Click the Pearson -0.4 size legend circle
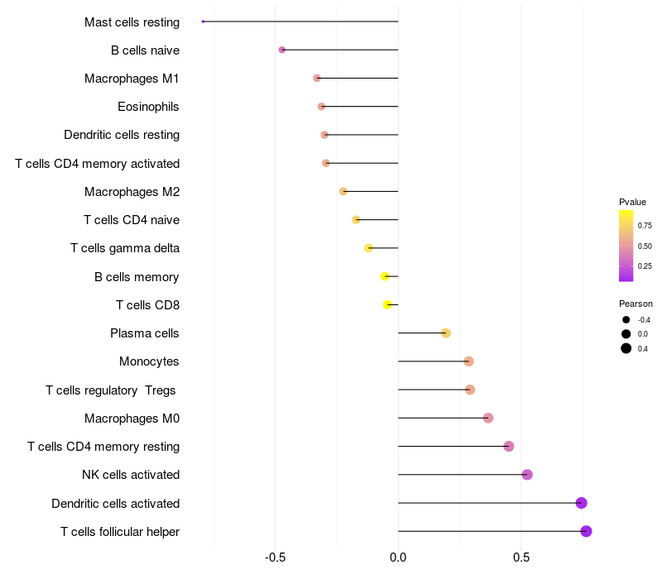 (626, 320)
